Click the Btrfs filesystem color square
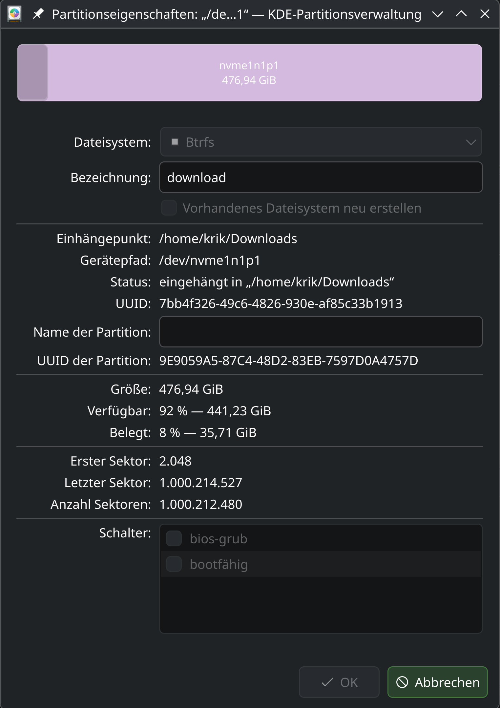 175,142
